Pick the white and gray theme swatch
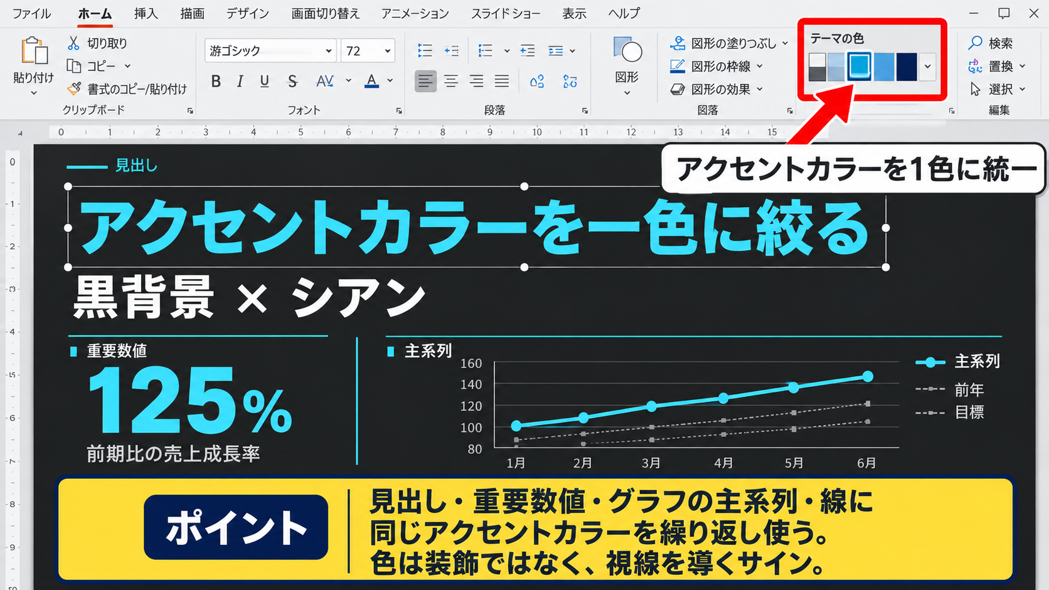The height and width of the screenshot is (590, 1049). [817, 66]
